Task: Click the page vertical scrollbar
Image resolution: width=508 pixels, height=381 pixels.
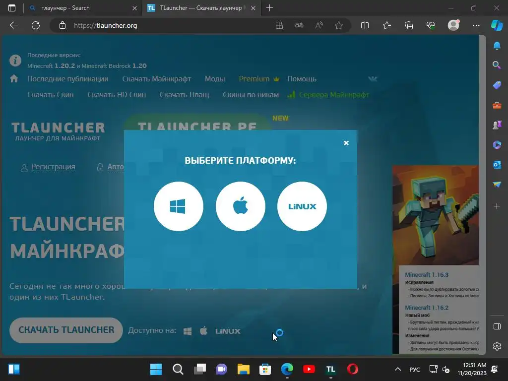Action: tap(482, 194)
